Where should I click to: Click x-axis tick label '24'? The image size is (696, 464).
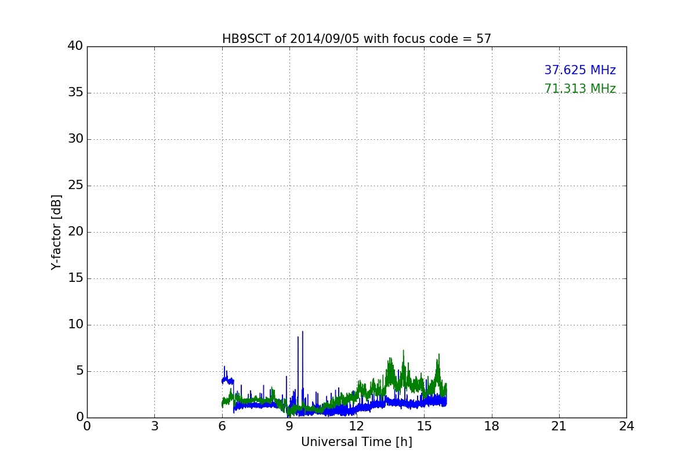626,426
